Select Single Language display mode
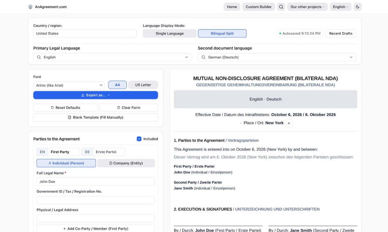This screenshot has width=388, height=232. 170,33
